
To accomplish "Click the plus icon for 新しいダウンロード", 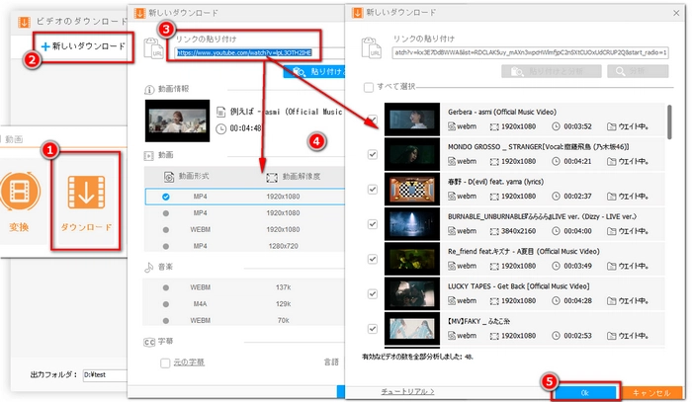I will pos(45,46).
